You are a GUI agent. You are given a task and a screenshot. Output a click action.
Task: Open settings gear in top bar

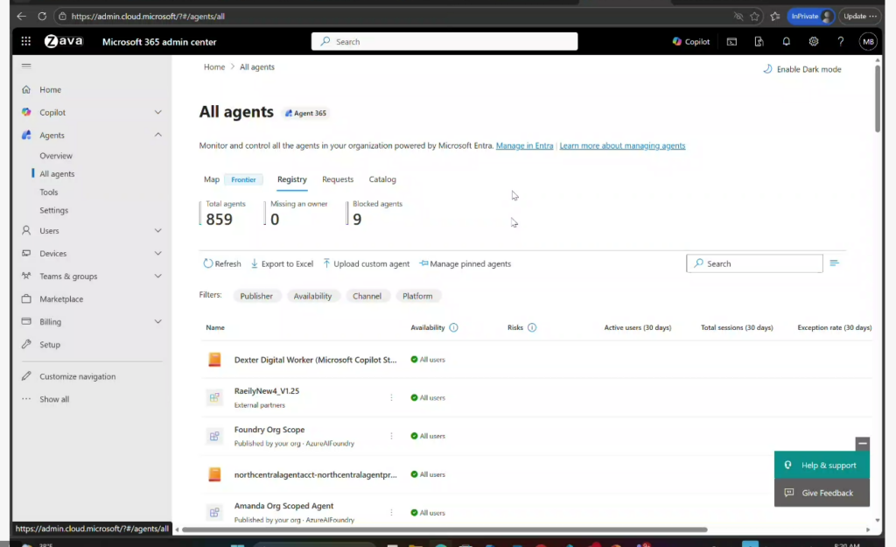tap(813, 41)
